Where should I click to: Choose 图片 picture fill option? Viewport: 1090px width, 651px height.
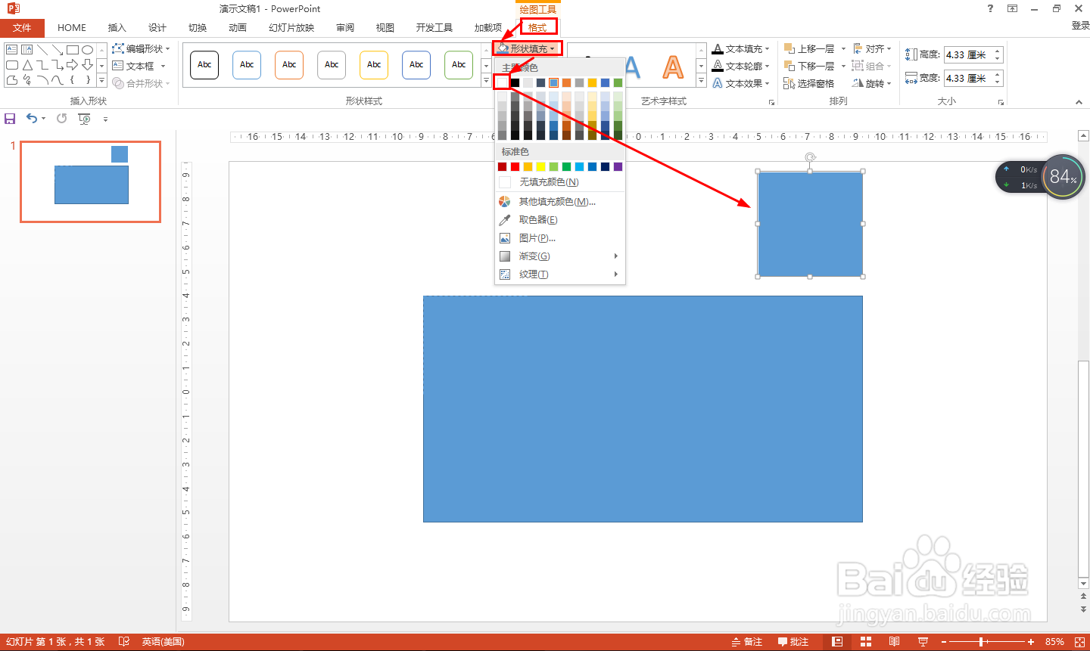coord(560,238)
